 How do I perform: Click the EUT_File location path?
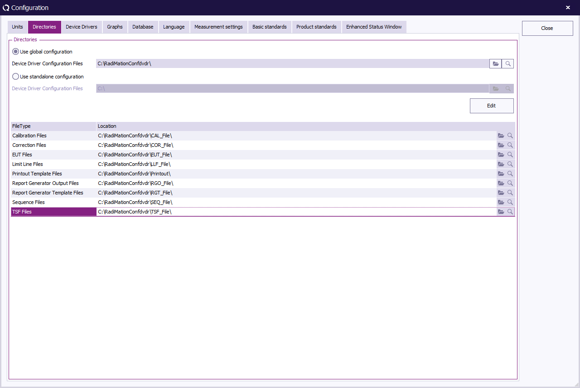[135, 155]
